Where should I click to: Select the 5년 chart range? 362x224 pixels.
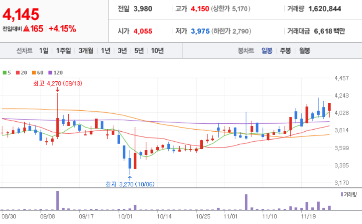pos(139,51)
